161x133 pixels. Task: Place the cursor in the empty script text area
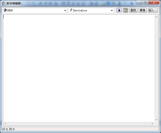pyautogui.click(x=79, y=68)
